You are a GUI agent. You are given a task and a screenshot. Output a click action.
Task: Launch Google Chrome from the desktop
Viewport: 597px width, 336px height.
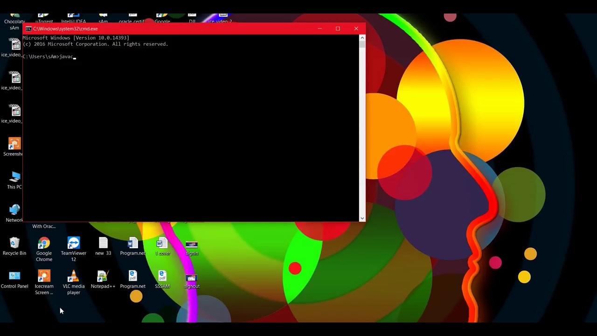click(44, 249)
